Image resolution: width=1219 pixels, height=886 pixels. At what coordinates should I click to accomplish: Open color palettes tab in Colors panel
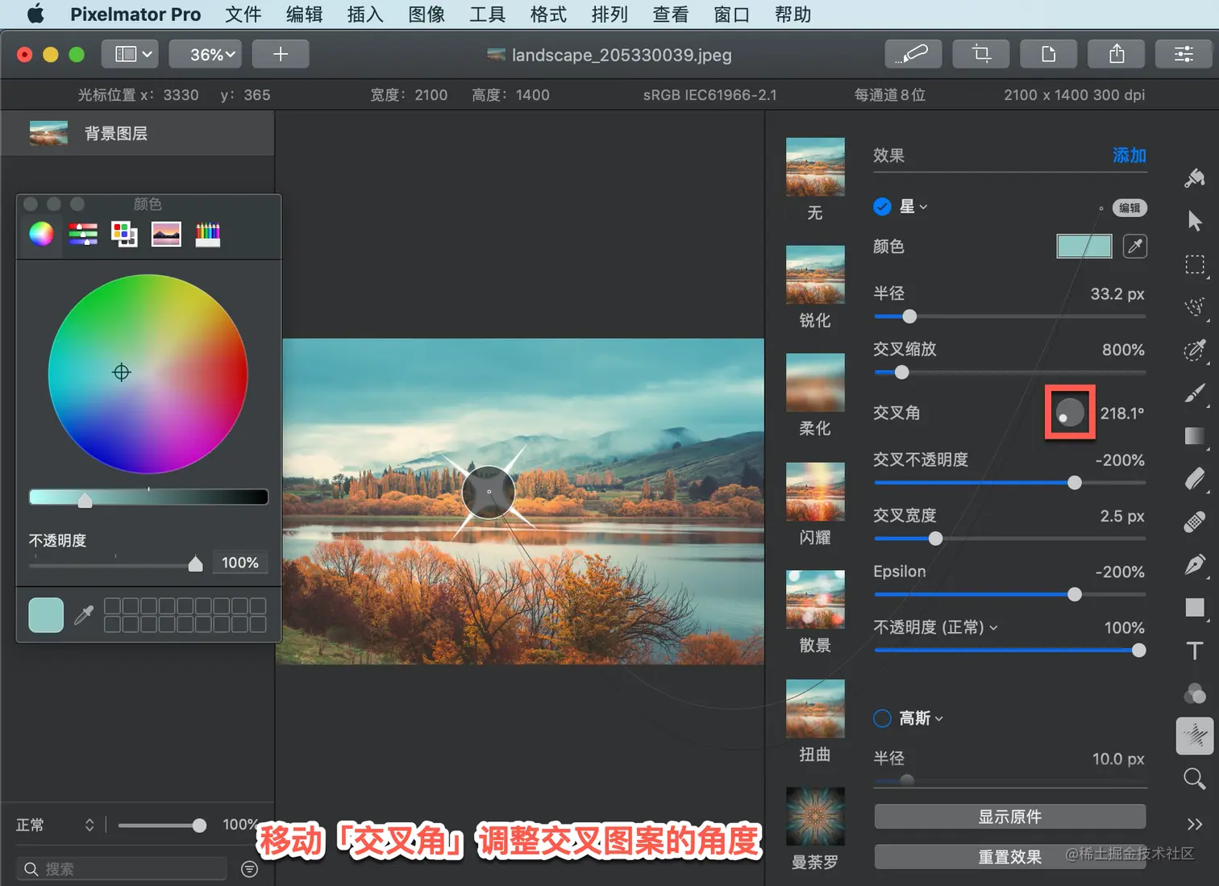tap(124, 234)
